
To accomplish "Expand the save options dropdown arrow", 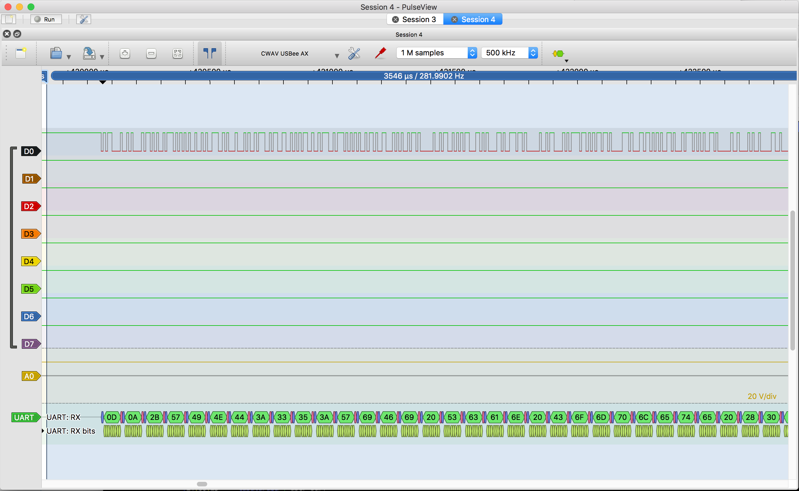I will [102, 57].
